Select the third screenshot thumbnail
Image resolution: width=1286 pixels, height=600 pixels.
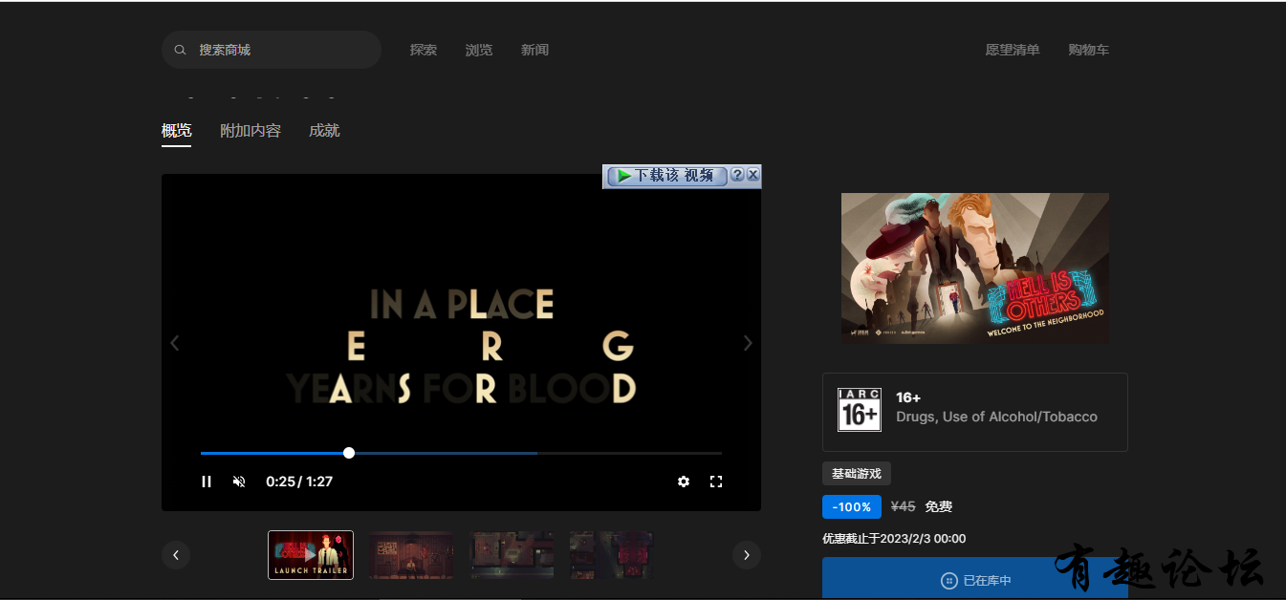[512, 555]
